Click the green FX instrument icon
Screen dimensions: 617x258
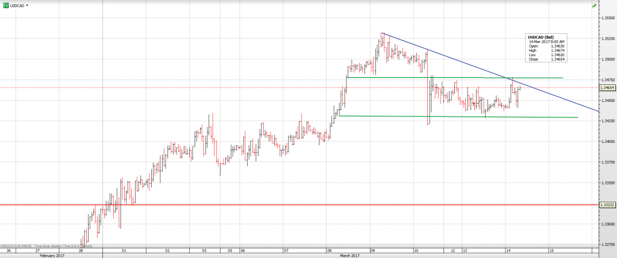pyautogui.click(x=5, y=5)
